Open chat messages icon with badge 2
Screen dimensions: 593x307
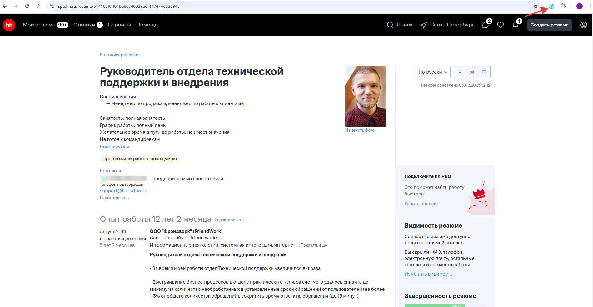click(x=486, y=25)
